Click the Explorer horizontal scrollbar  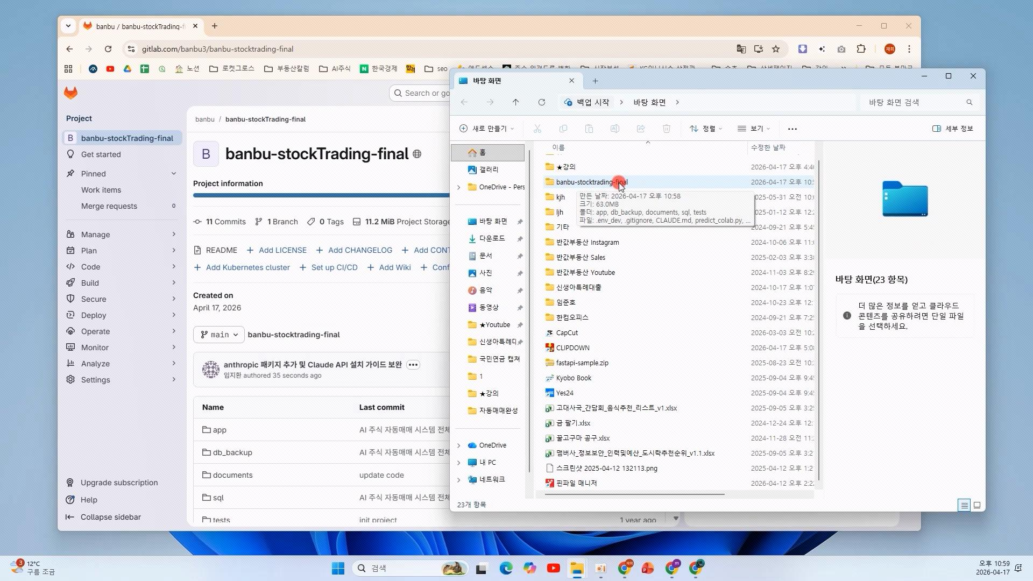click(x=634, y=494)
